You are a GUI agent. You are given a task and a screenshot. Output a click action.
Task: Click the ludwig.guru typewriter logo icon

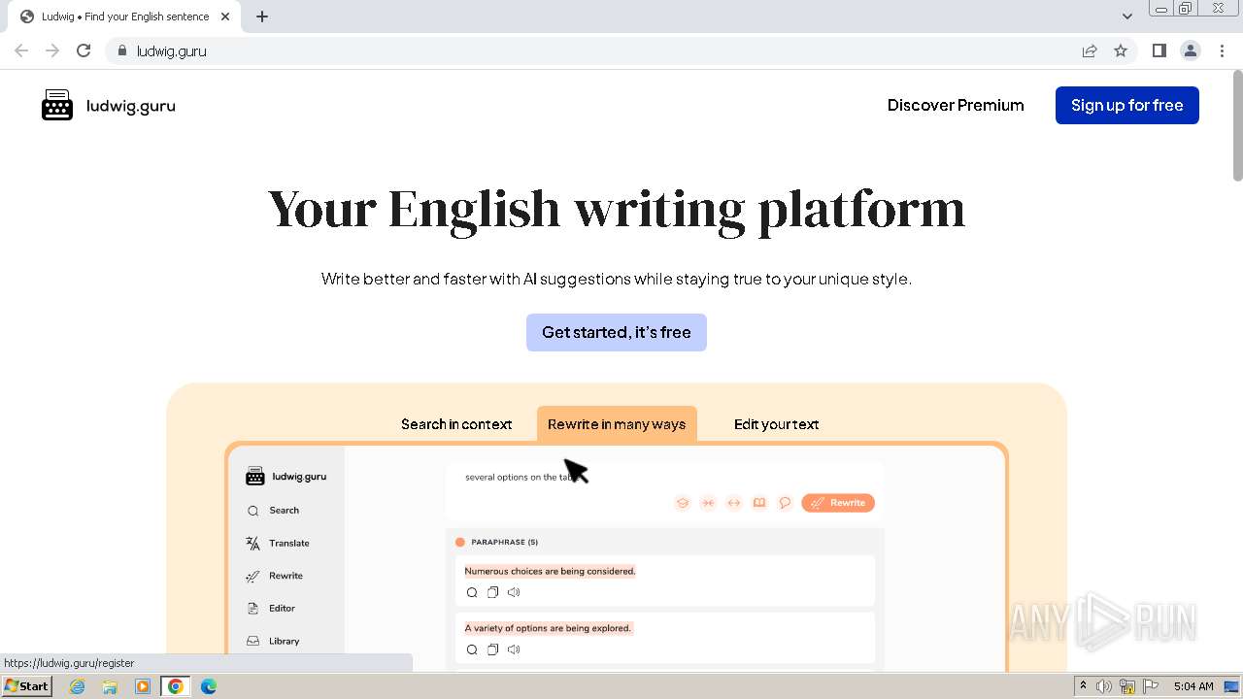click(x=57, y=105)
